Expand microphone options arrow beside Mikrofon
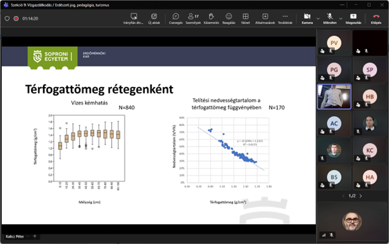389x244 pixels. [341, 19]
